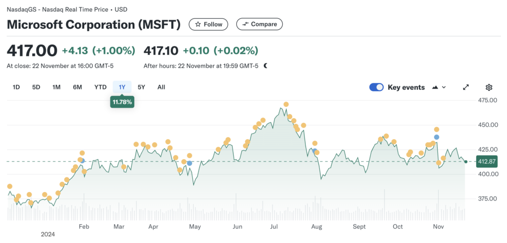Click blue event marker near May
Viewport: 507px width, 243px height.
tap(189, 163)
